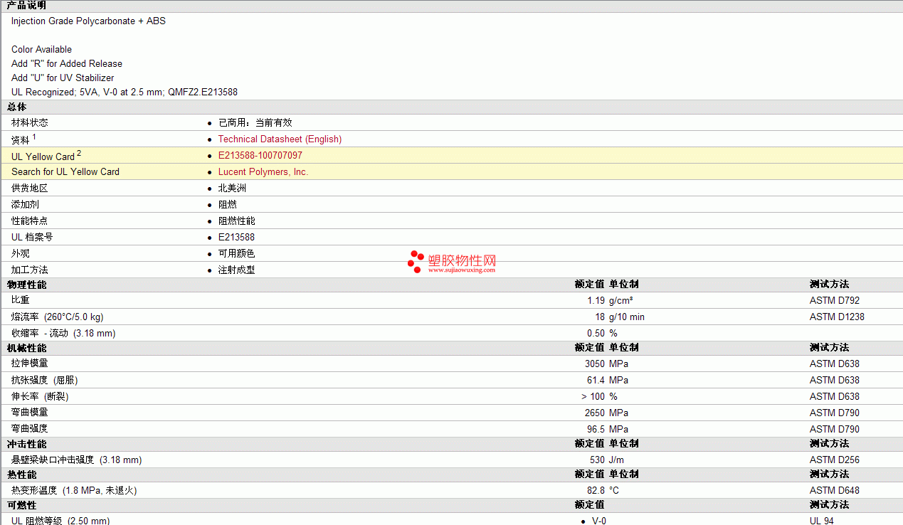The image size is (903, 525).
Task: Click the 资料 row label
Action: tap(21, 139)
